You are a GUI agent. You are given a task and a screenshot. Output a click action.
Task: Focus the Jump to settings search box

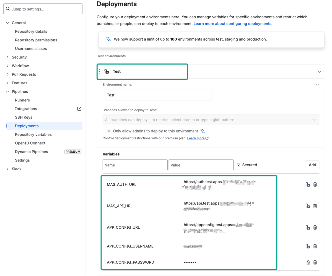click(43, 9)
